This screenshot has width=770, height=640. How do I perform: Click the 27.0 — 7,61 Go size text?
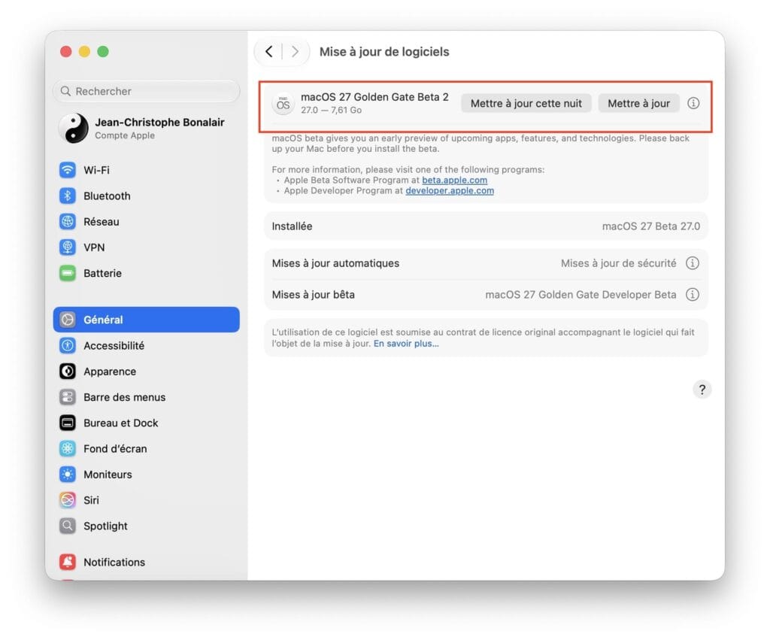pos(332,110)
